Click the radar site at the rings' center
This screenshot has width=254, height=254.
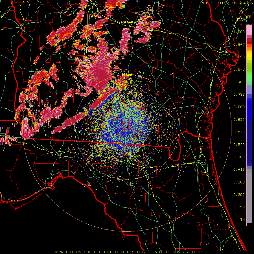[x=127, y=126]
